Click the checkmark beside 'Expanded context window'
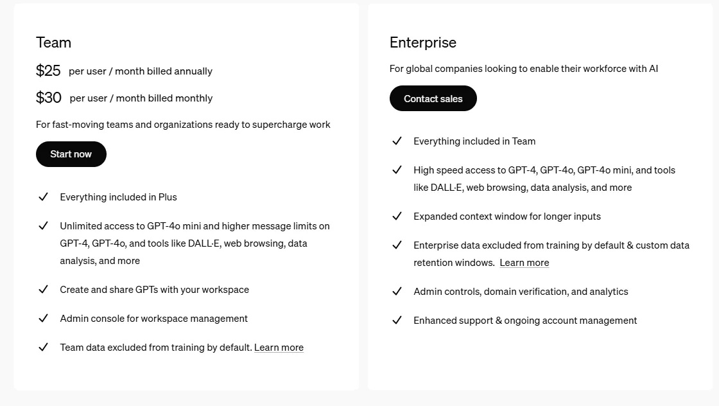 [x=397, y=216]
